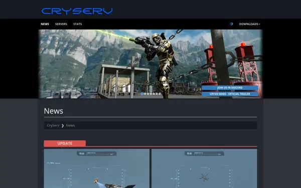
Task: Click the Join Us In Discord button
Action: click(x=230, y=88)
